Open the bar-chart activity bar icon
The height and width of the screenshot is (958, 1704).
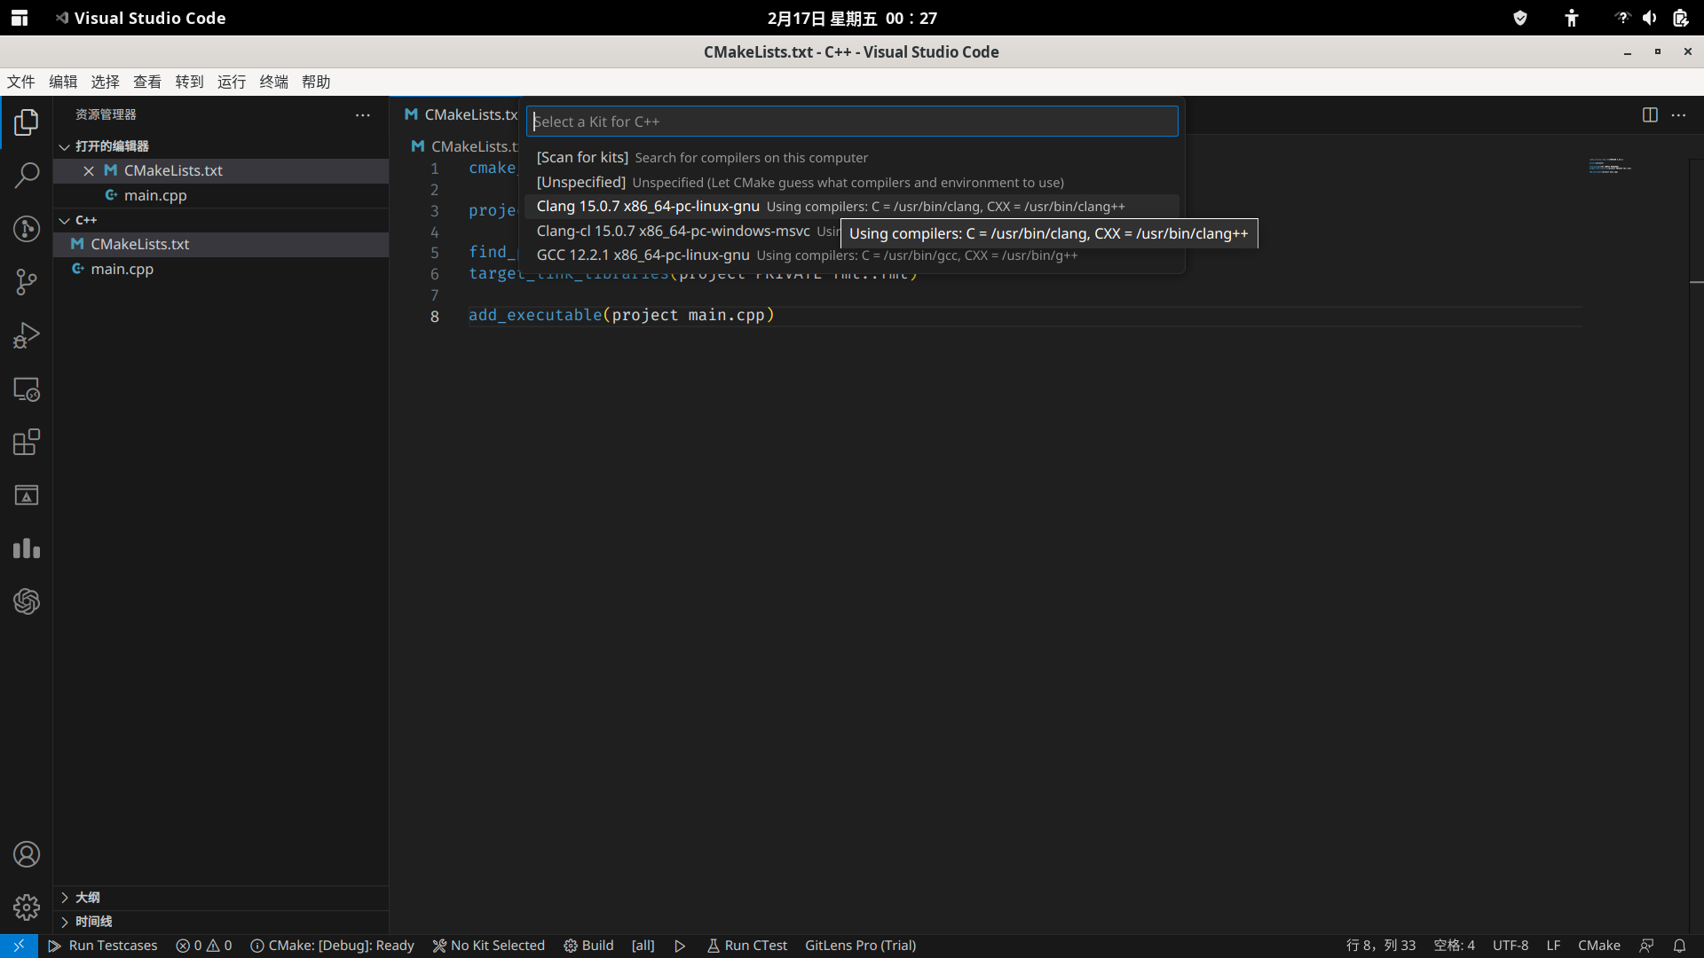point(27,548)
